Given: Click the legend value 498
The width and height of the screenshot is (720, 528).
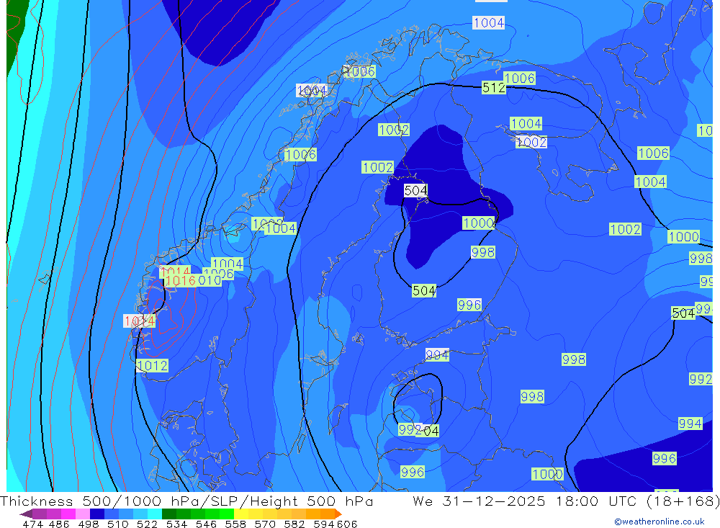Looking at the screenshot, I should tap(89, 524).
